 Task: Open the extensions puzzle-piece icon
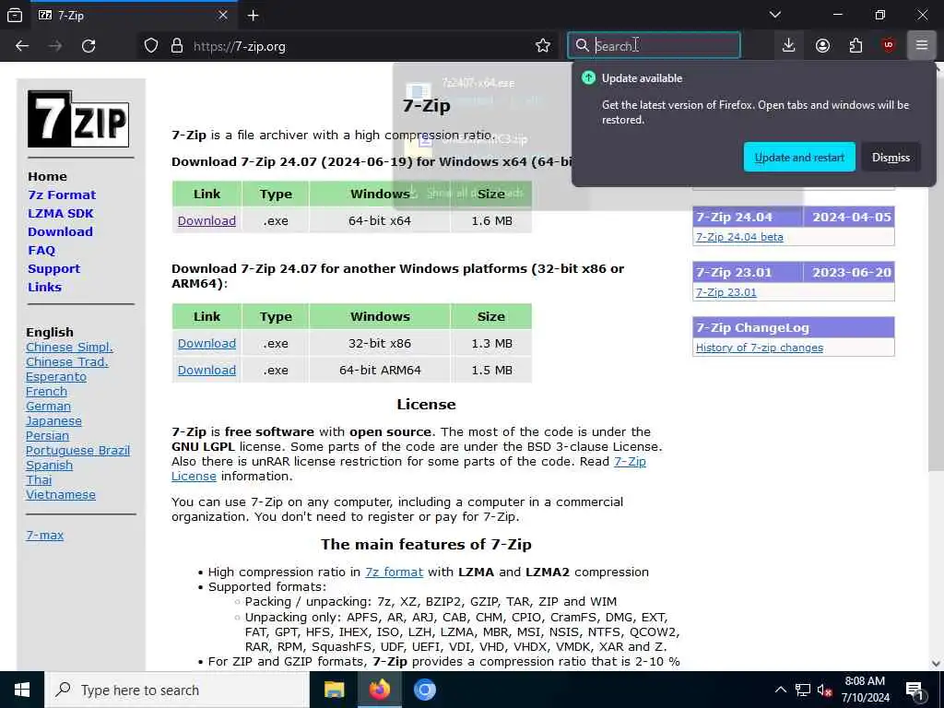(x=855, y=46)
